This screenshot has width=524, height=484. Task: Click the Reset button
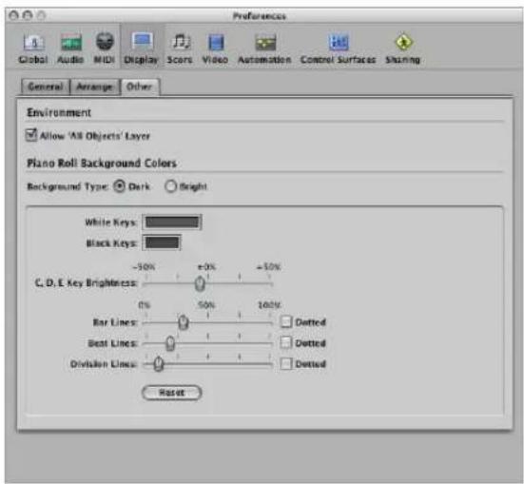172,393
